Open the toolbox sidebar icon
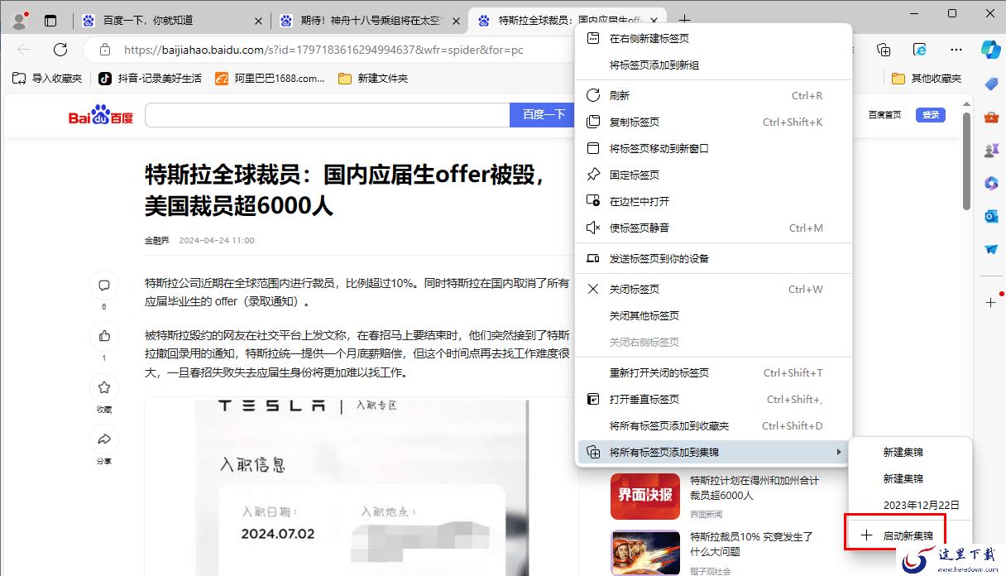The image size is (1006, 576). (991, 117)
